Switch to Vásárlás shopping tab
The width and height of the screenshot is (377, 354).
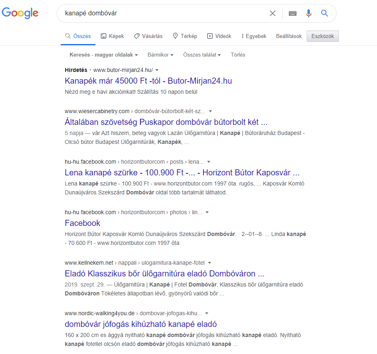(x=148, y=36)
